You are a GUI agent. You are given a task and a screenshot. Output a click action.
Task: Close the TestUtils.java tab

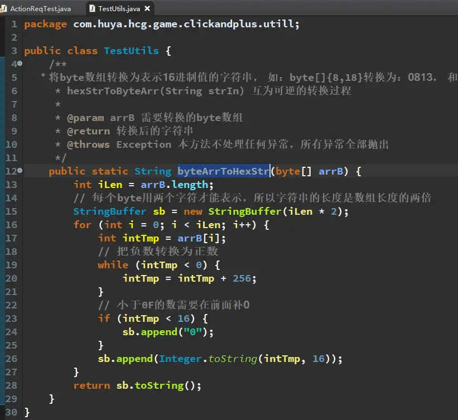pyautogui.click(x=147, y=8)
